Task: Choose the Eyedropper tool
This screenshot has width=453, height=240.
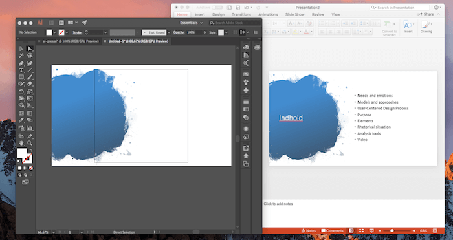Action: [21, 120]
